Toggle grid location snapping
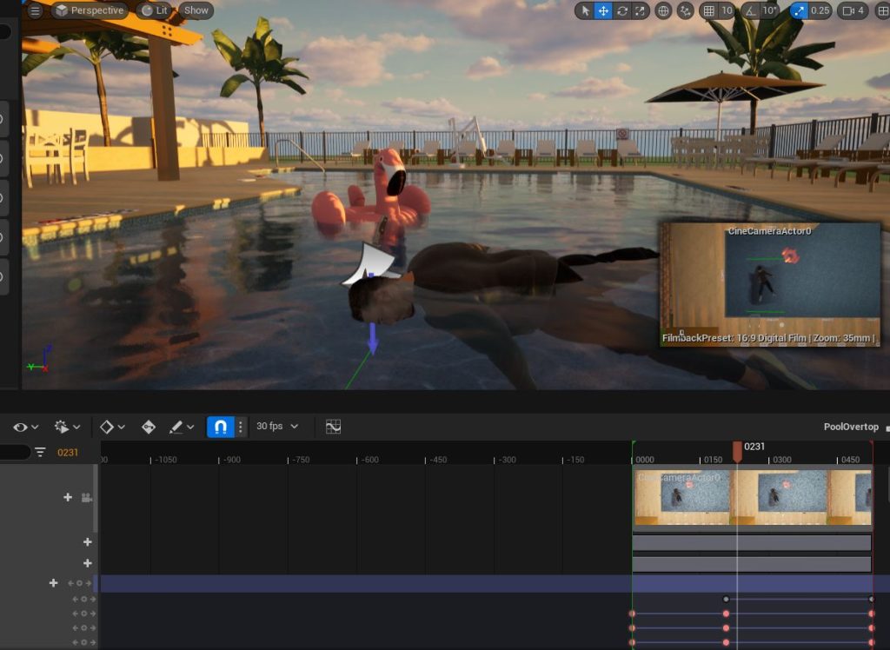Viewport: 890px width, 650px height. point(709,10)
